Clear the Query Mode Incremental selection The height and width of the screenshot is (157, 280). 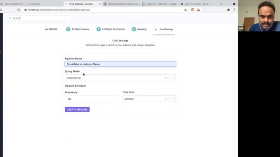166,78
